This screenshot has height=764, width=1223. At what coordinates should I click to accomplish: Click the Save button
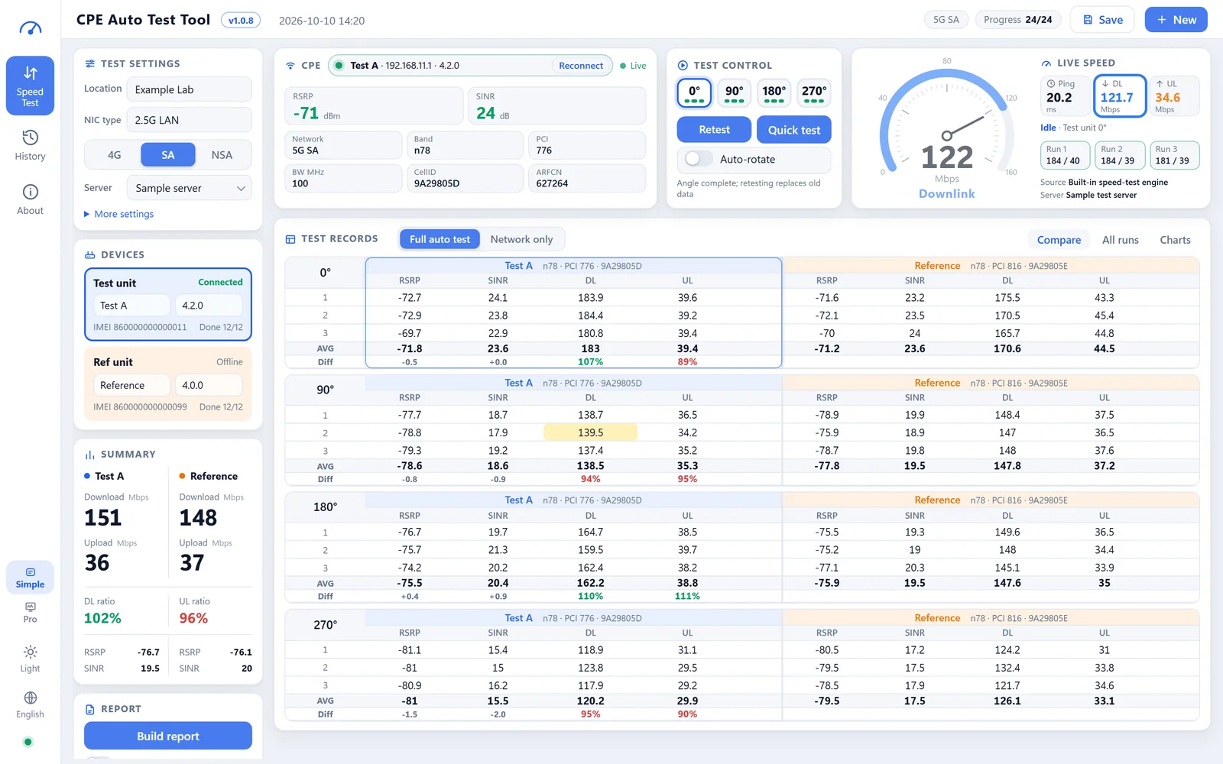tap(1102, 20)
